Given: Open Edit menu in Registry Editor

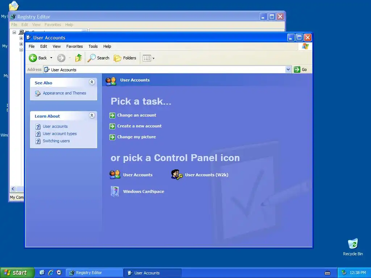Looking at the screenshot, I should point(25,25).
